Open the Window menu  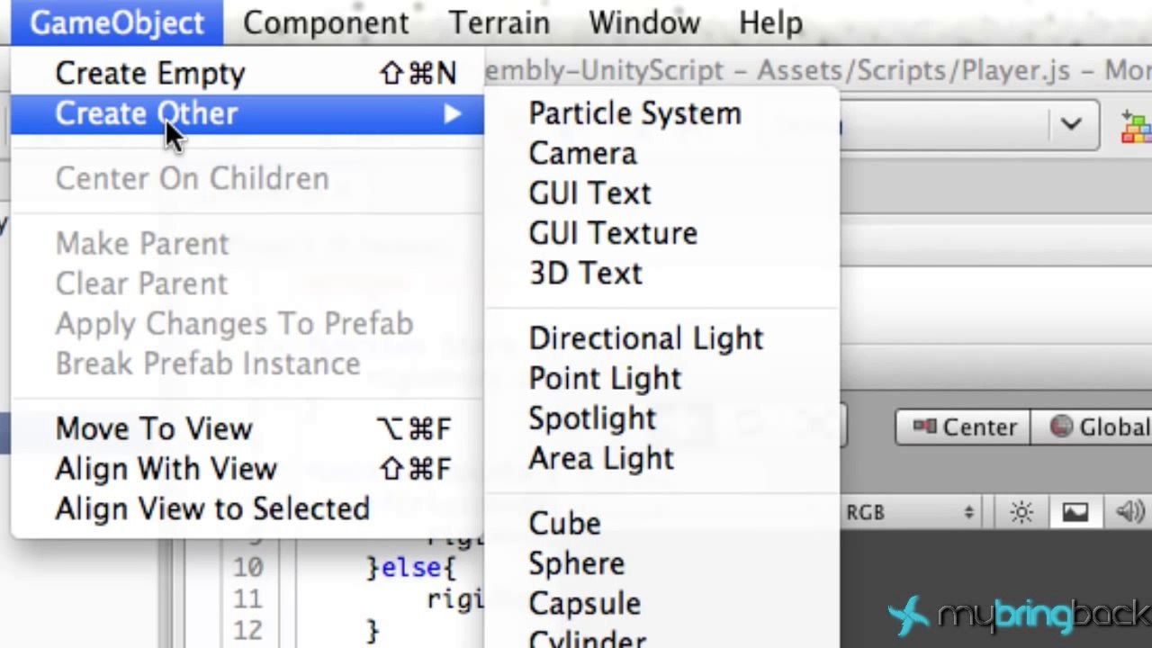point(644,22)
